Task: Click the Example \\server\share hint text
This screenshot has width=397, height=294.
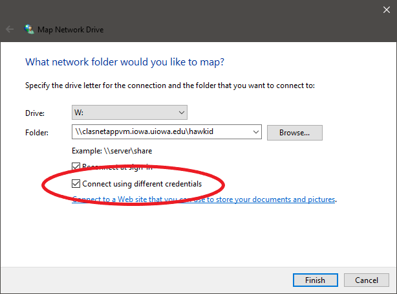Action: click(x=112, y=150)
